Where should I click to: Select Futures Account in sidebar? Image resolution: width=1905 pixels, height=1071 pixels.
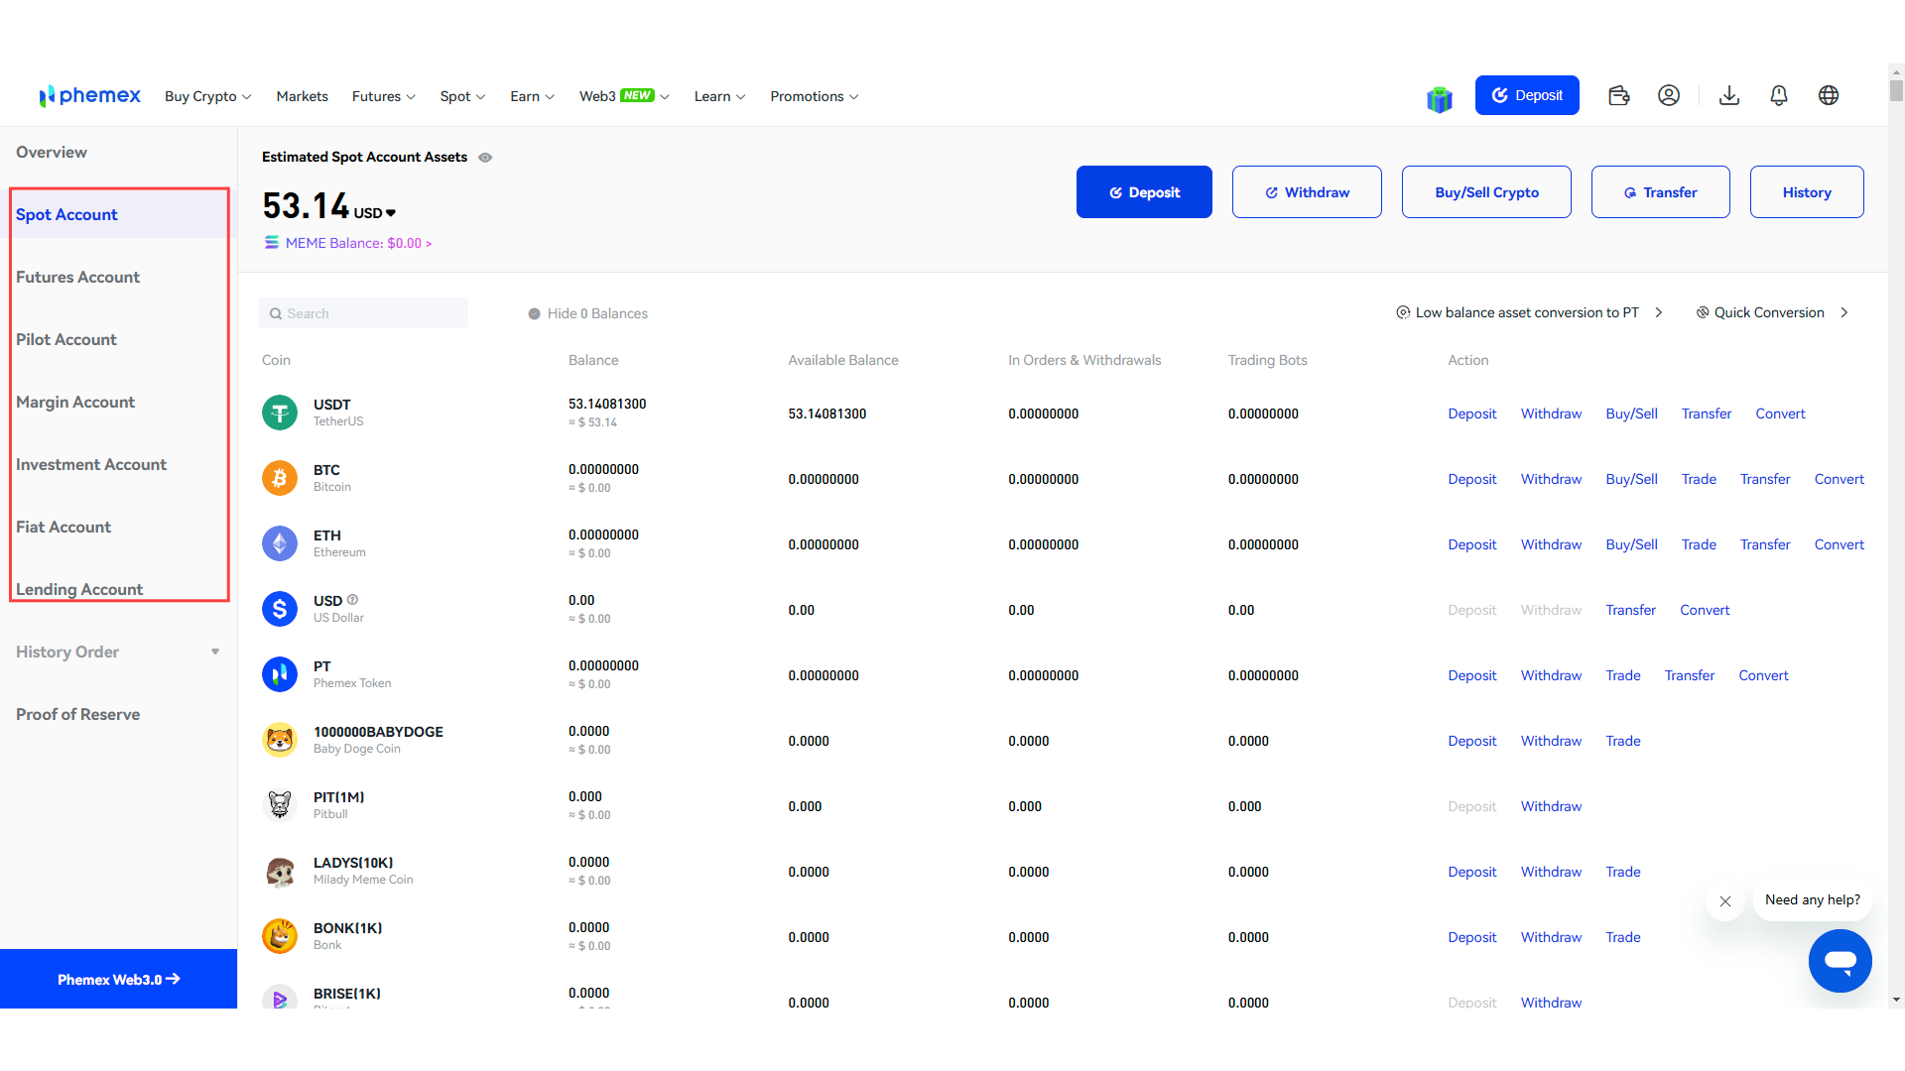pos(77,277)
